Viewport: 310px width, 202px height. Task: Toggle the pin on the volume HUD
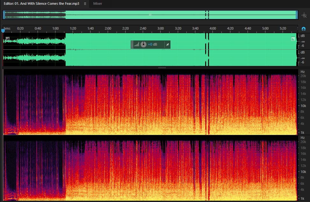[168, 45]
